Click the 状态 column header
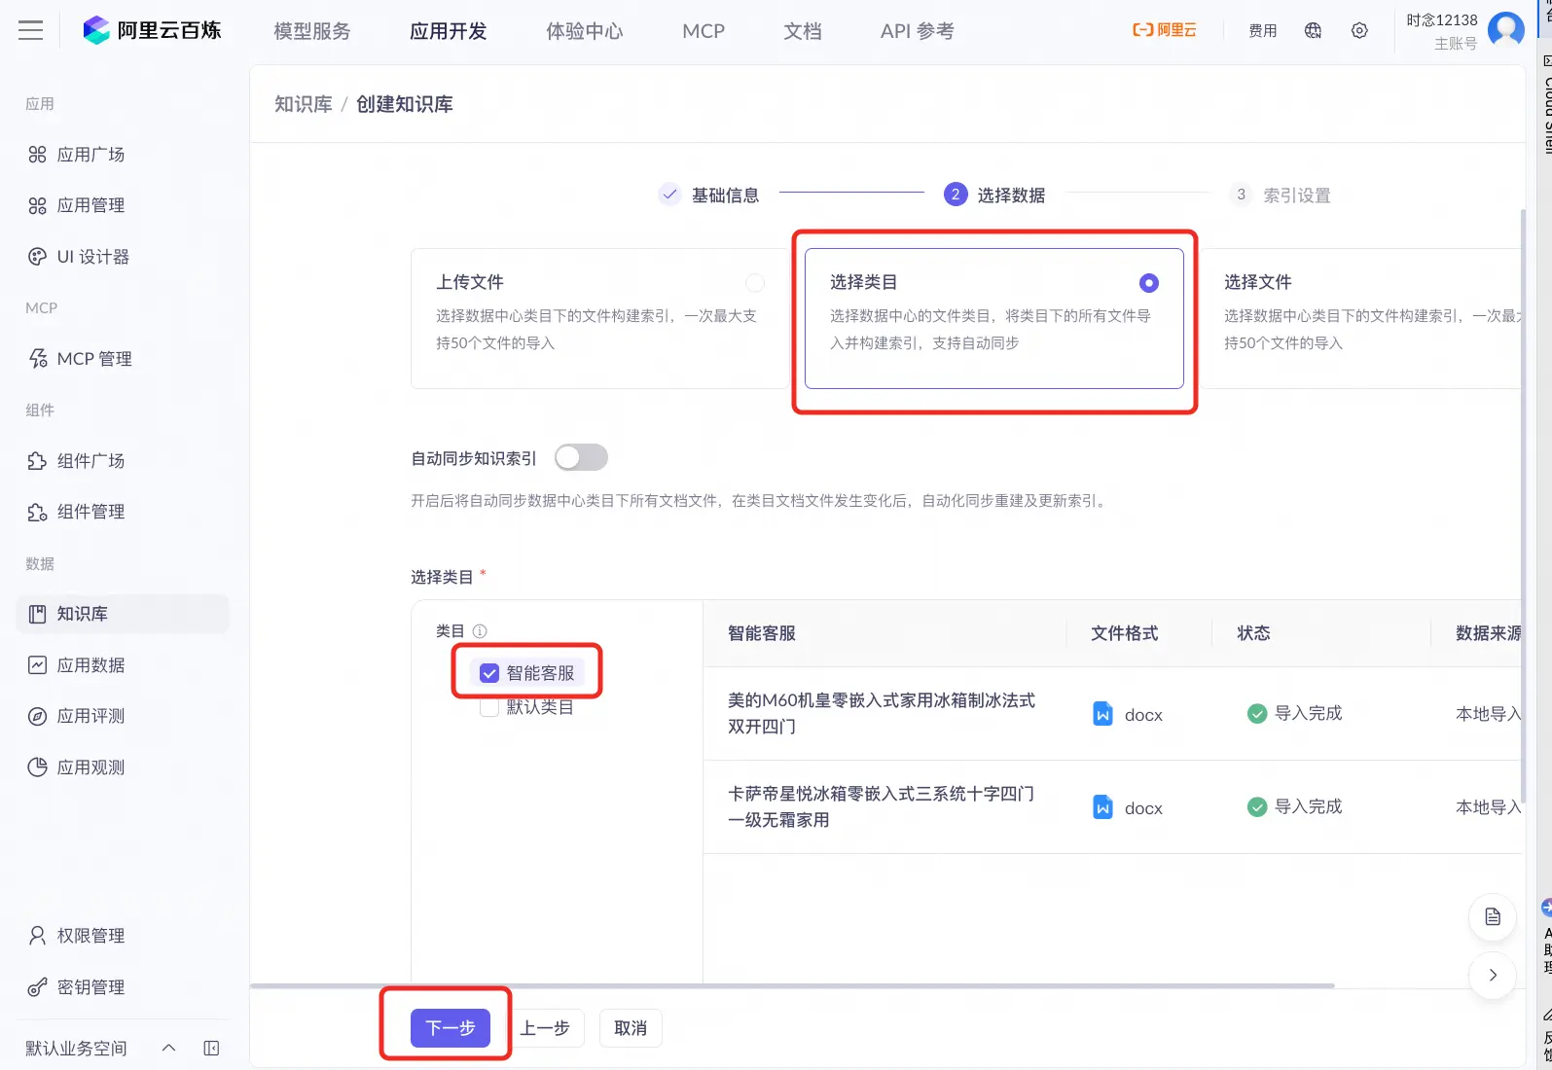The width and height of the screenshot is (1552, 1070). (x=1253, y=633)
